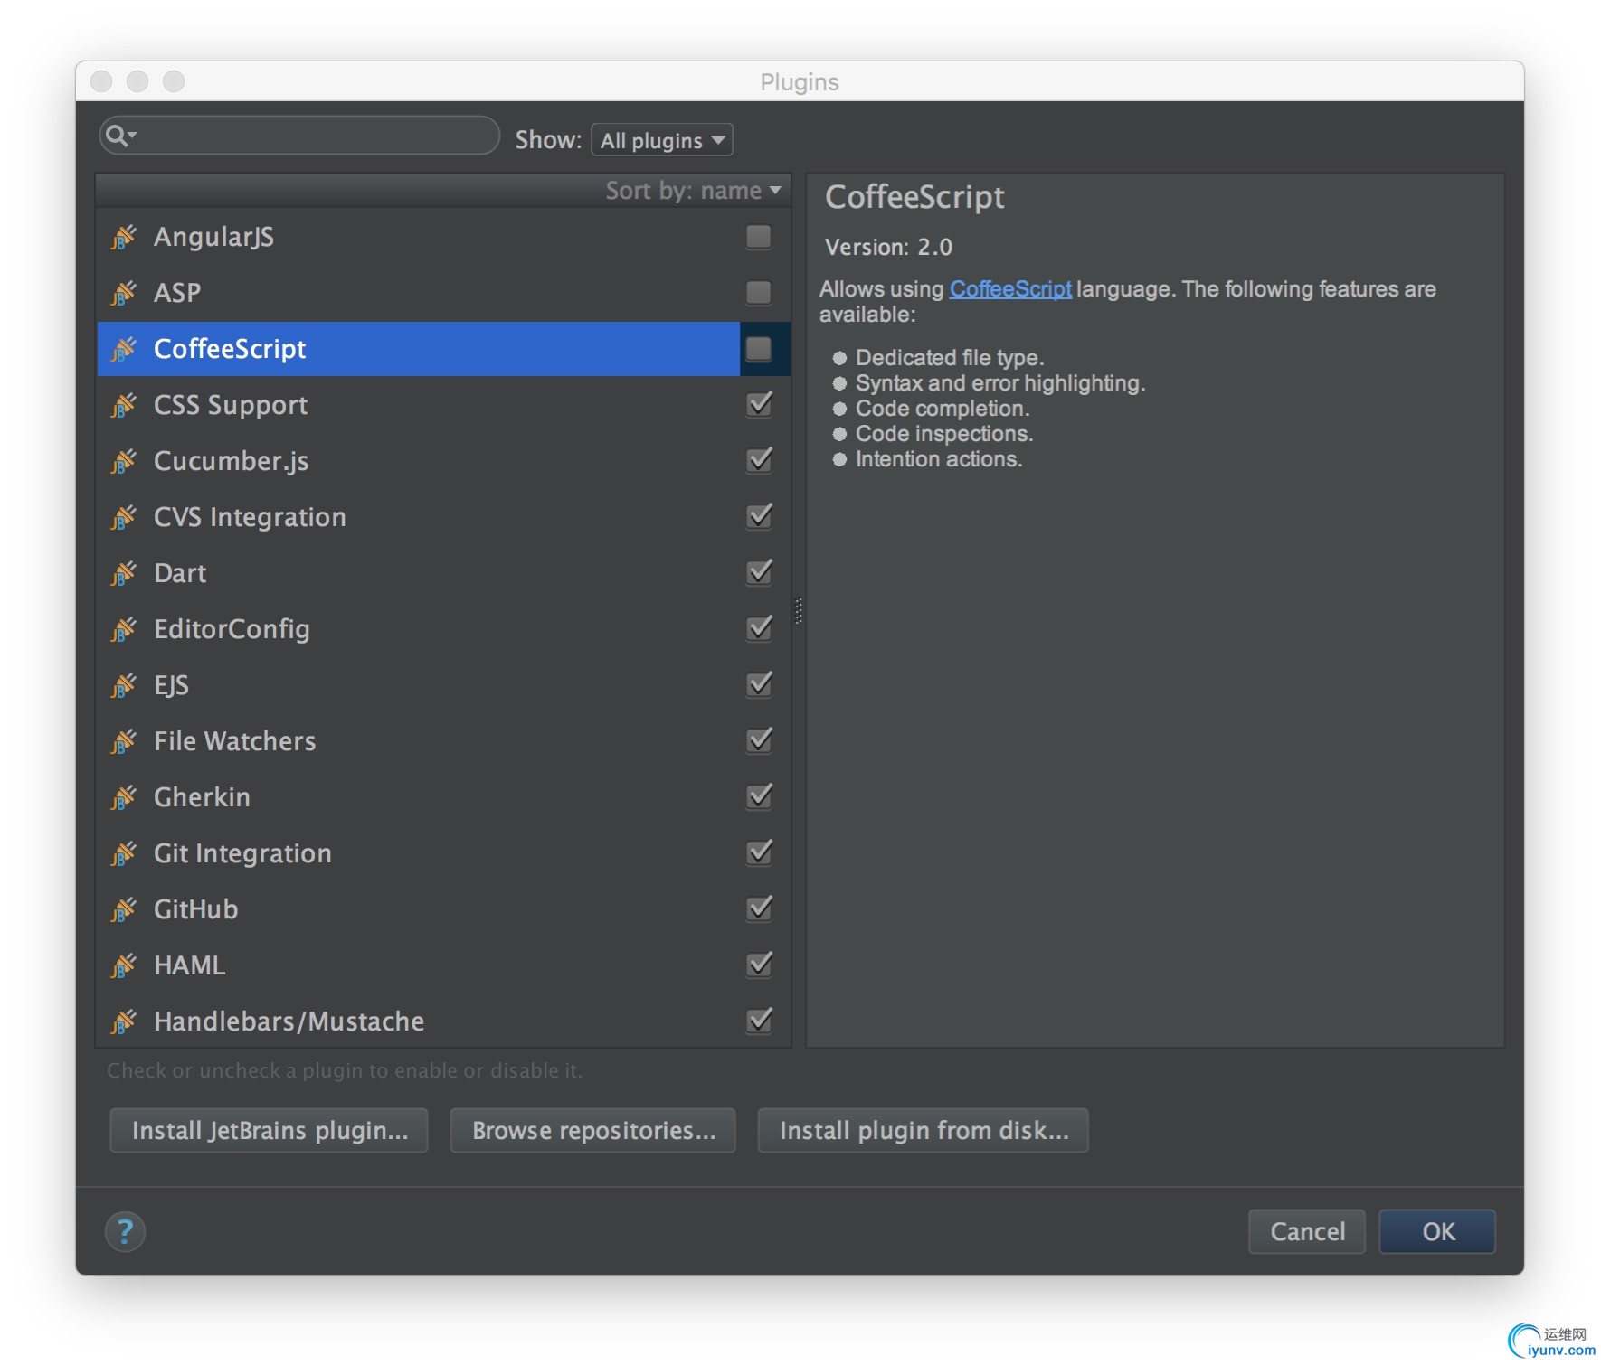Click the search magnifier icon
This screenshot has height=1365, width=1601.
(118, 136)
